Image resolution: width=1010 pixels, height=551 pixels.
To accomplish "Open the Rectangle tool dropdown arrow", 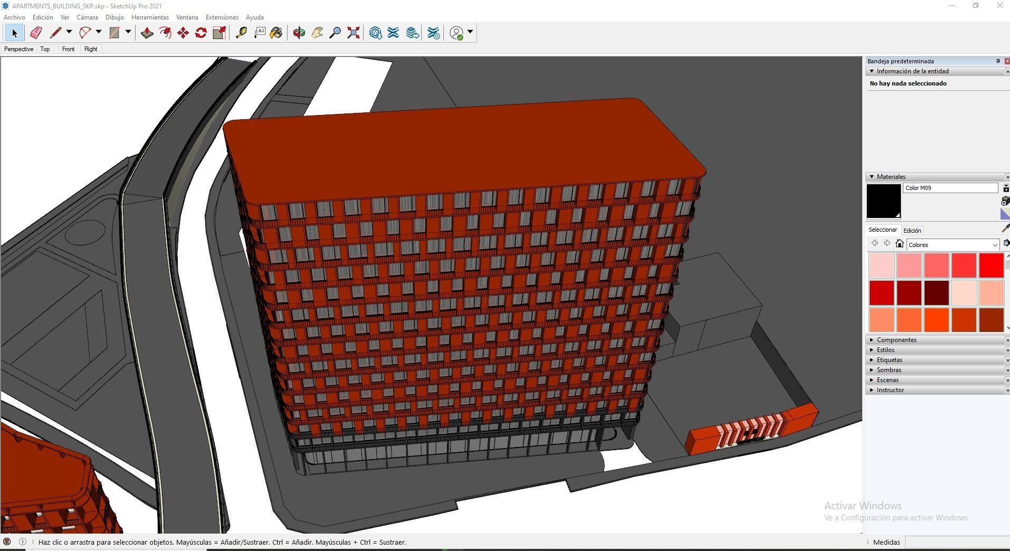I will point(128,32).
